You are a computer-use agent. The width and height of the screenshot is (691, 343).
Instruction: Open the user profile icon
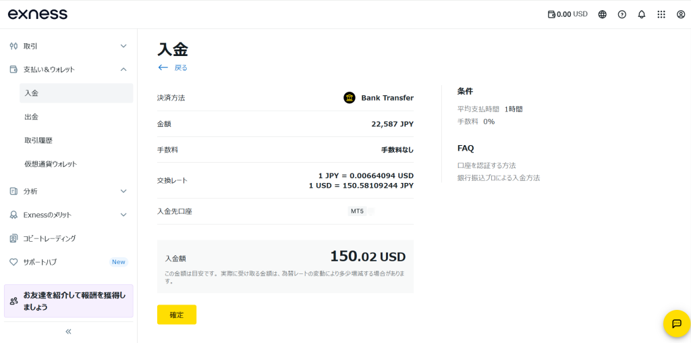681,14
